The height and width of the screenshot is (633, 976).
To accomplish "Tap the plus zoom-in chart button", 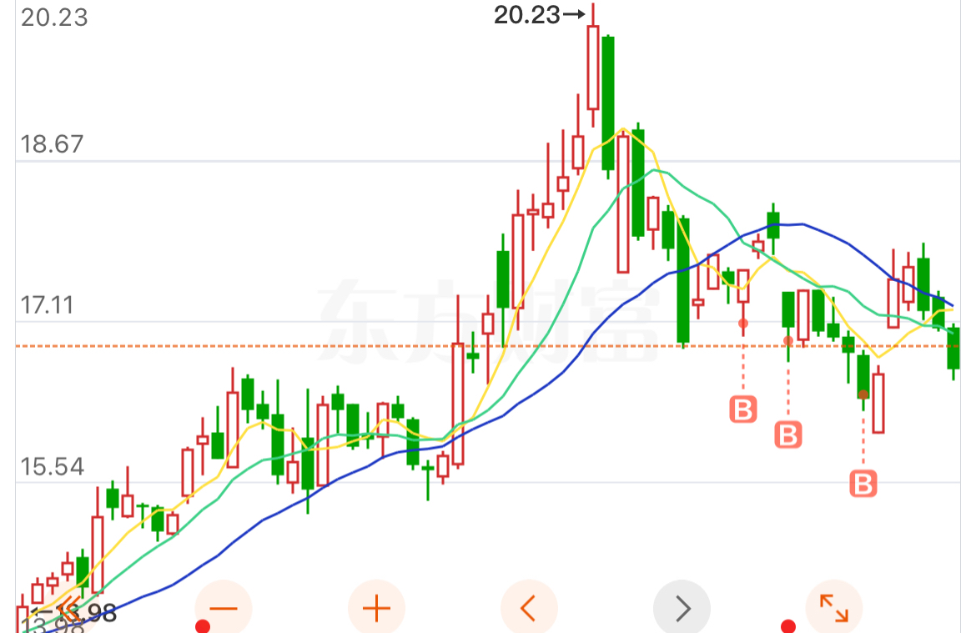I will [376, 608].
